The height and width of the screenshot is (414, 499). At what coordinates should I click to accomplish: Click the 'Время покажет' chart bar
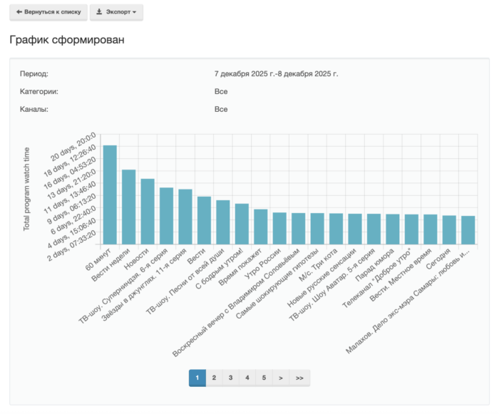261,227
